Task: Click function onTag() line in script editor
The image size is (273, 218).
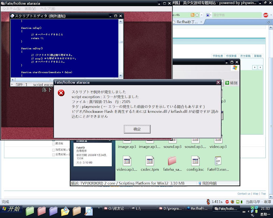Action: tap(31, 28)
